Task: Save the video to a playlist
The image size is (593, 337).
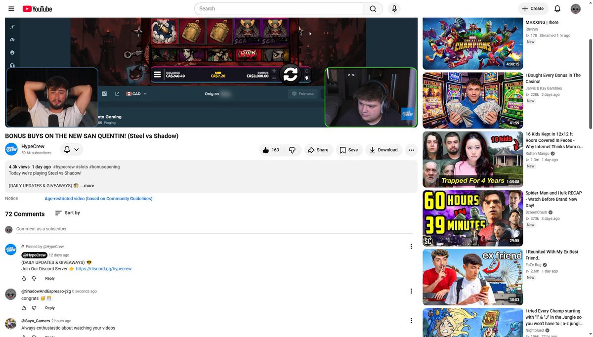Action: point(349,150)
